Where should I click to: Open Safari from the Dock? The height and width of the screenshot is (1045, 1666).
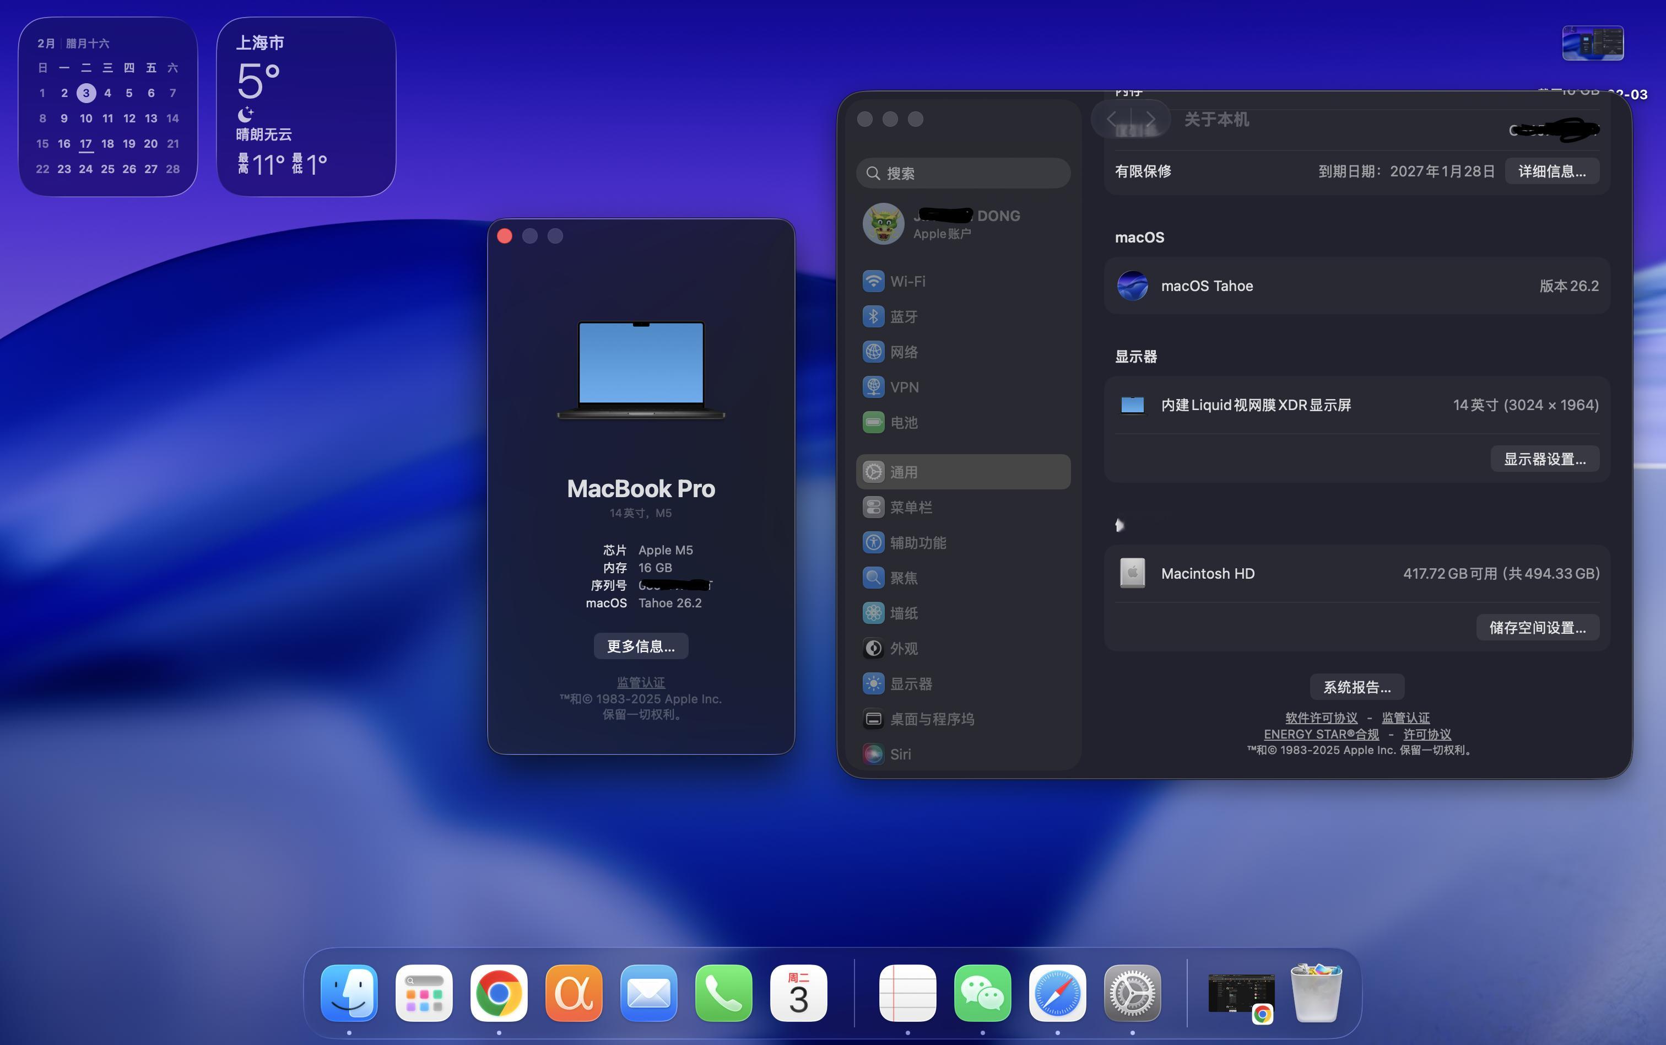1057,993
